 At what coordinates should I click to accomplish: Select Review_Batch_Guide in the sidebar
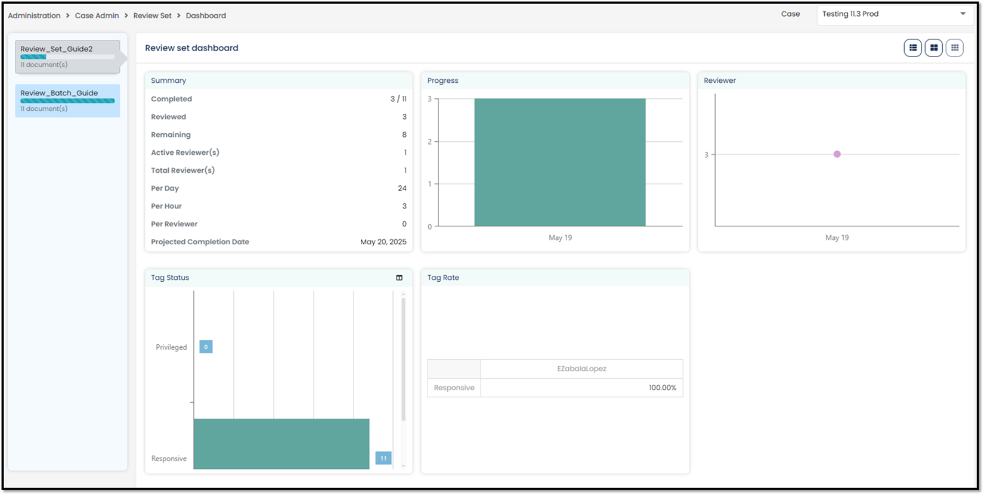[59, 93]
